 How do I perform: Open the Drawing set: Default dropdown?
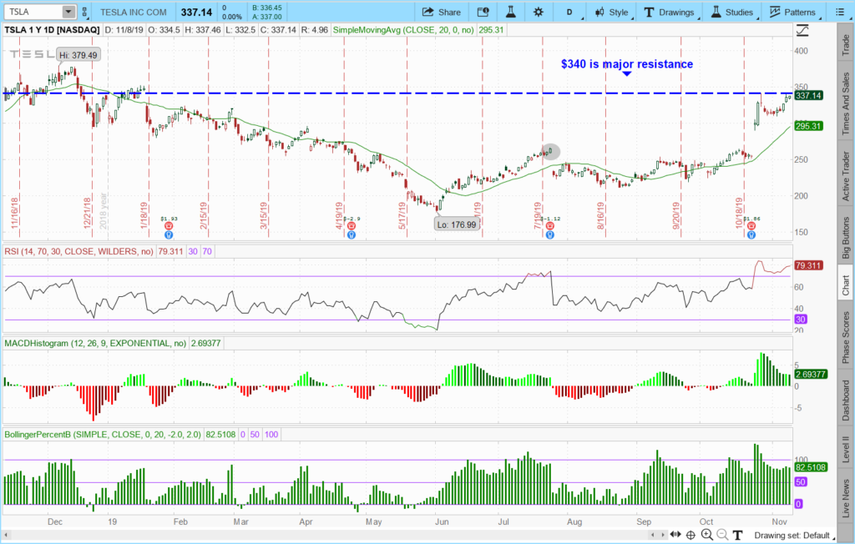click(x=794, y=536)
